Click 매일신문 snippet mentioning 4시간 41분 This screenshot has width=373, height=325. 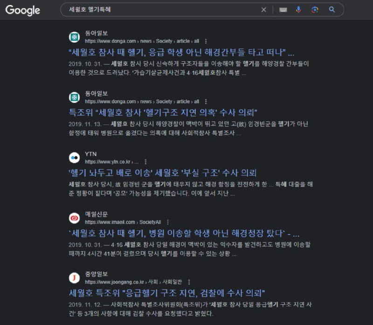pos(189,249)
